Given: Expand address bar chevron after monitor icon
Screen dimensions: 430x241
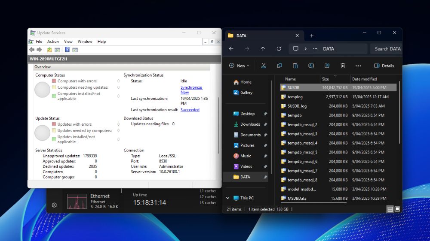Looking at the screenshot, I should click(305, 49).
